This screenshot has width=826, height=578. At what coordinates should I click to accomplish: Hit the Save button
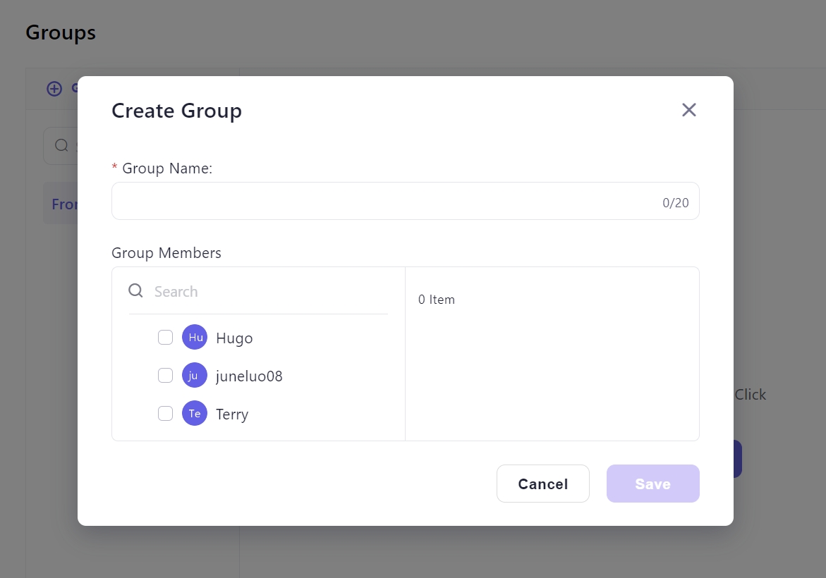click(x=652, y=484)
